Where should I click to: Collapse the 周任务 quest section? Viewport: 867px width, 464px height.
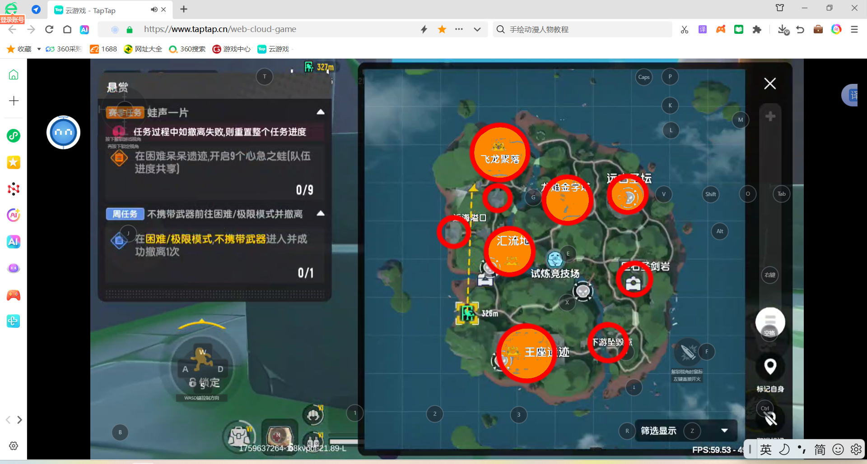coord(321,213)
